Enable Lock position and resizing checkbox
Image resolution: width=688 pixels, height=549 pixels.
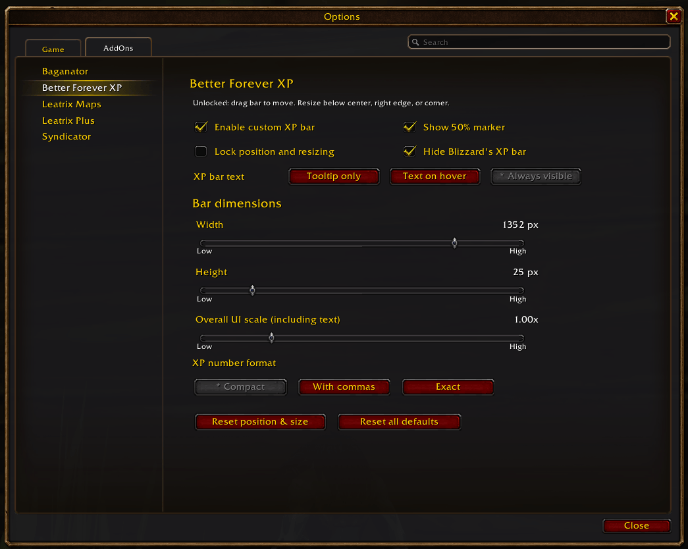201,151
